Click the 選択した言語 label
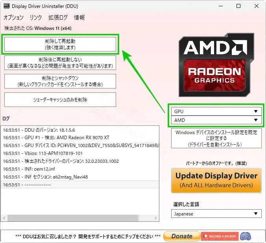Image resolution: width=266 pixels, height=243 pixels. point(186,204)
